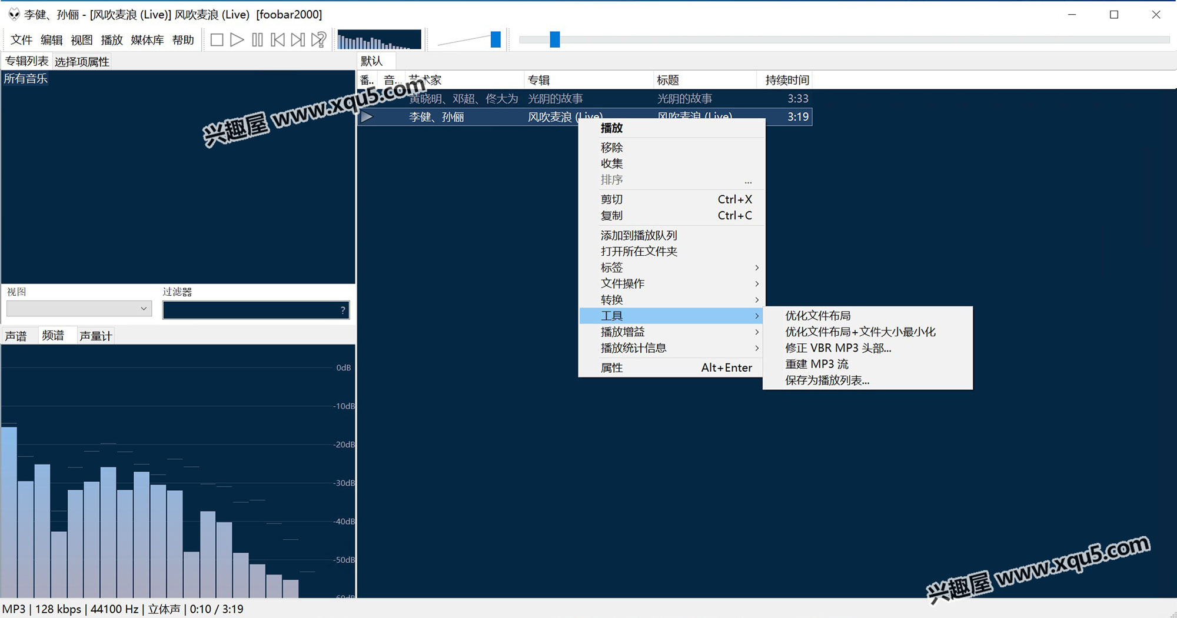Open the 媒体库 menu
Viewport: 1177px width, 618px height.
tap(147, 39)
